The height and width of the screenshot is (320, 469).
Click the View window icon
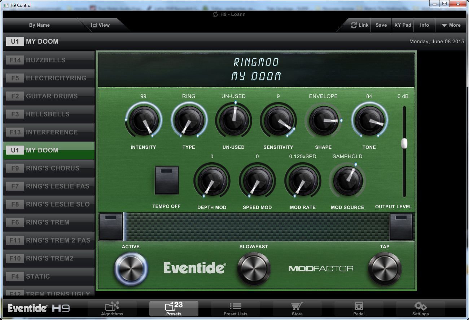(x=94, y=25)
